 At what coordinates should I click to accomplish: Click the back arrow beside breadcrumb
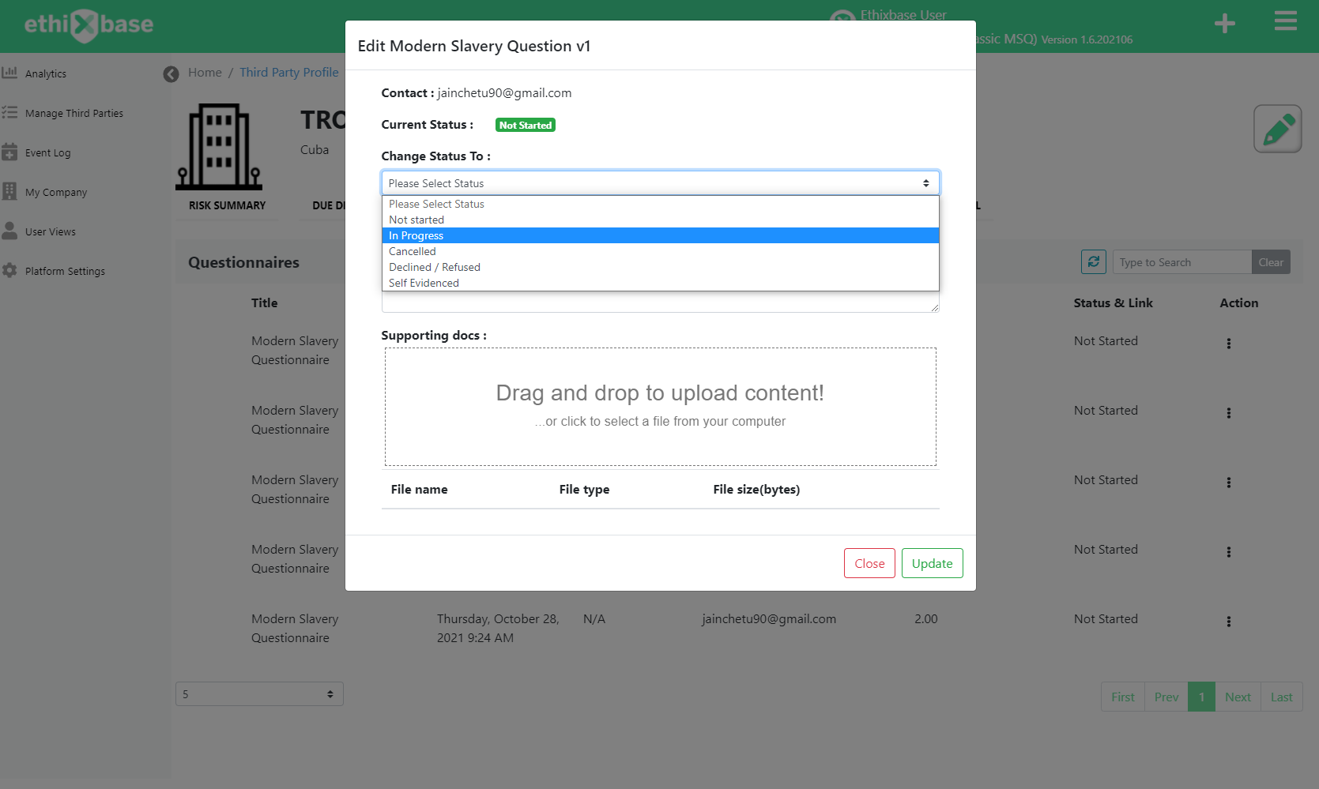[171, 73]
